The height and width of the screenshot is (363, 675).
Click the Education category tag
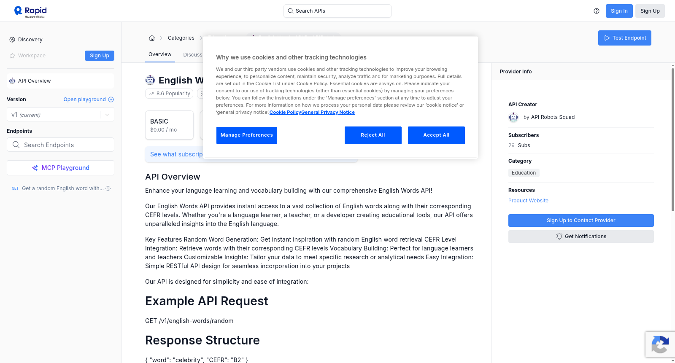524,173
